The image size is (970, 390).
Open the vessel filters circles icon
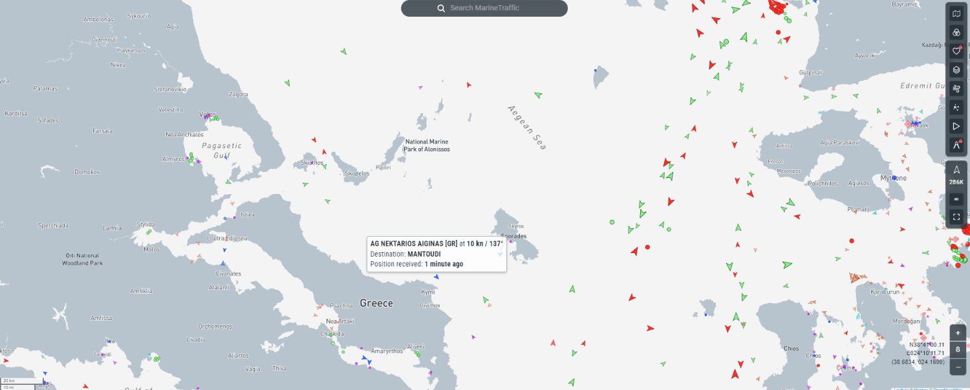[956, 32]
